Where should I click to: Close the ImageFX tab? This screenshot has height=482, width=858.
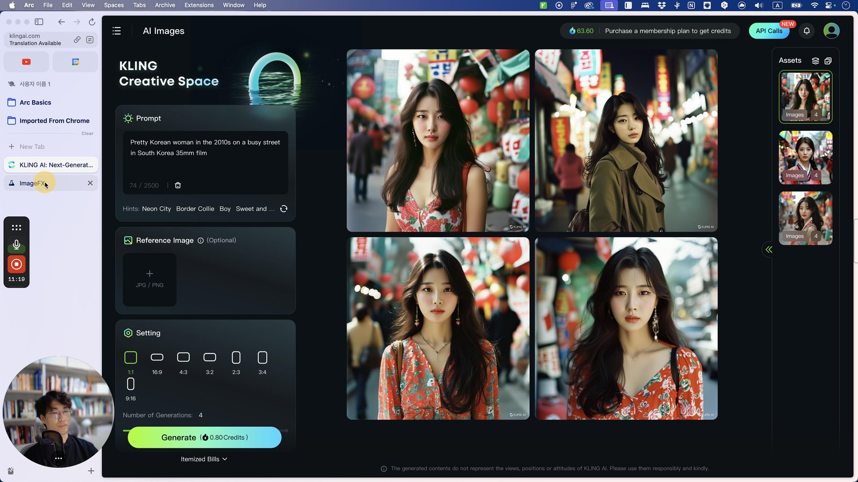pos(90,183)
